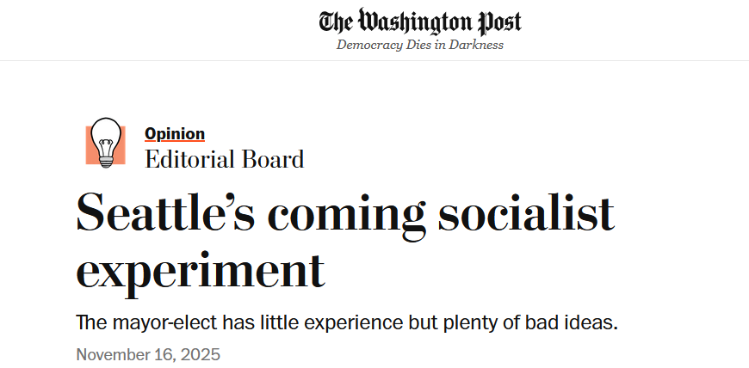Screen dimensions: 749x368
Task: Click the word "Democracy" under the masthead
Action: point(369,45)
